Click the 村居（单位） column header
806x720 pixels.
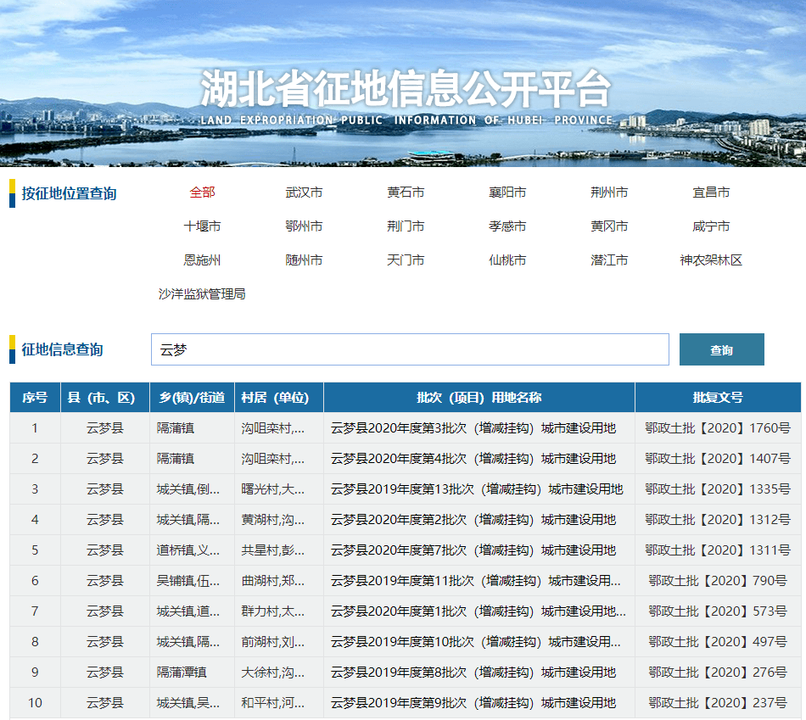pos(279,397)
